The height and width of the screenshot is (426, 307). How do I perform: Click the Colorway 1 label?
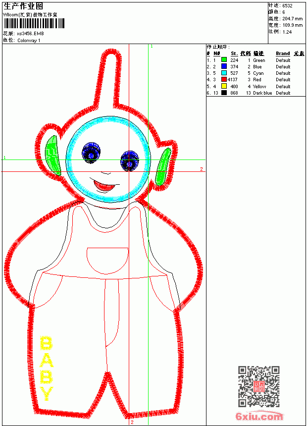(x=29, y=41)
